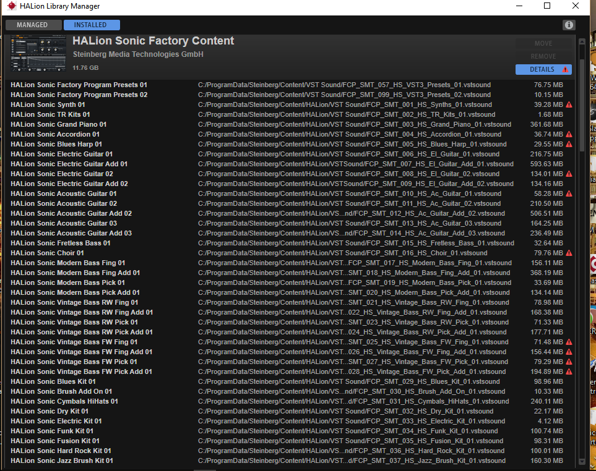Select HALion Sonic Modern Bass Fing Add 01
This screenshot has width=596, height=471.
pyautogui.click(x=290, y=273)
